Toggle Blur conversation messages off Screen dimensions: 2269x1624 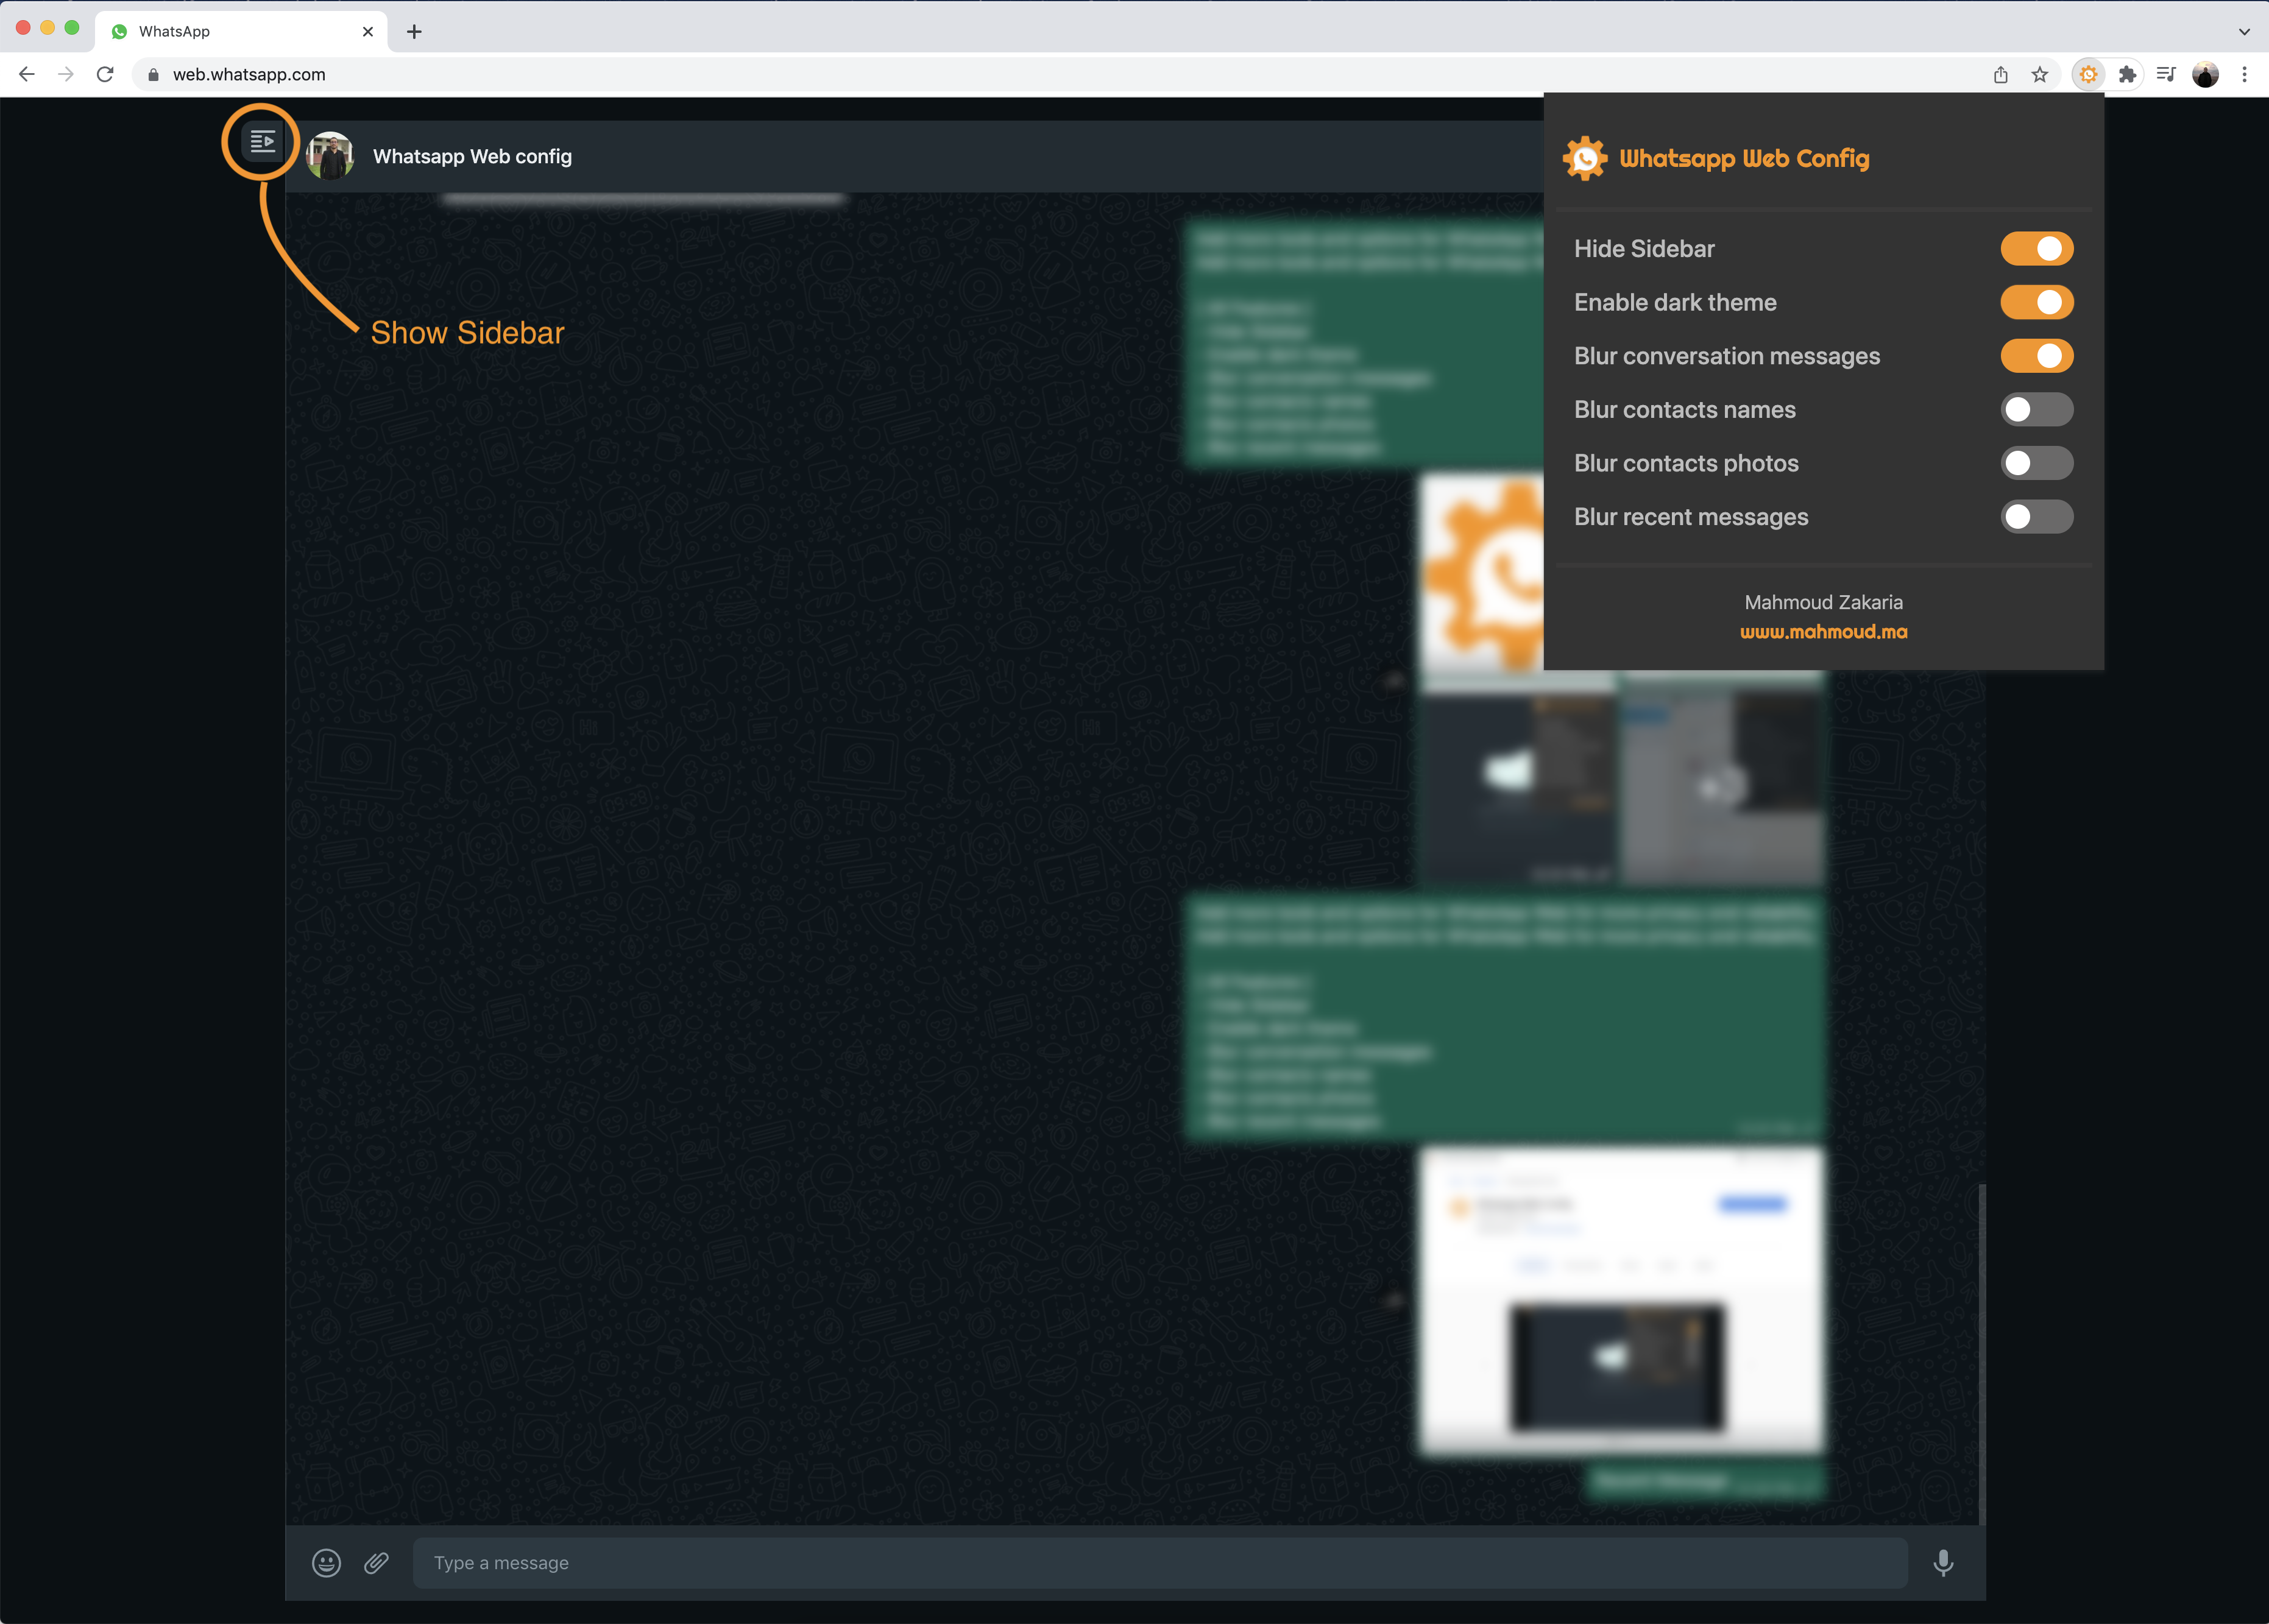[x=2036, y=356]
